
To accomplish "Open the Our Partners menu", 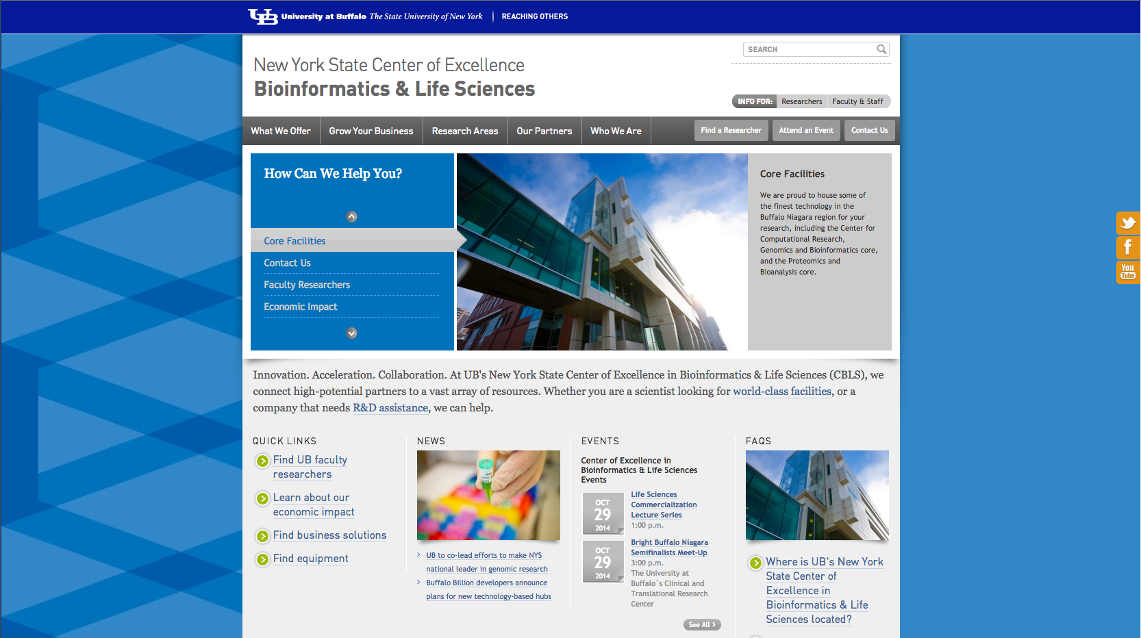I will [x=544, y=131].
